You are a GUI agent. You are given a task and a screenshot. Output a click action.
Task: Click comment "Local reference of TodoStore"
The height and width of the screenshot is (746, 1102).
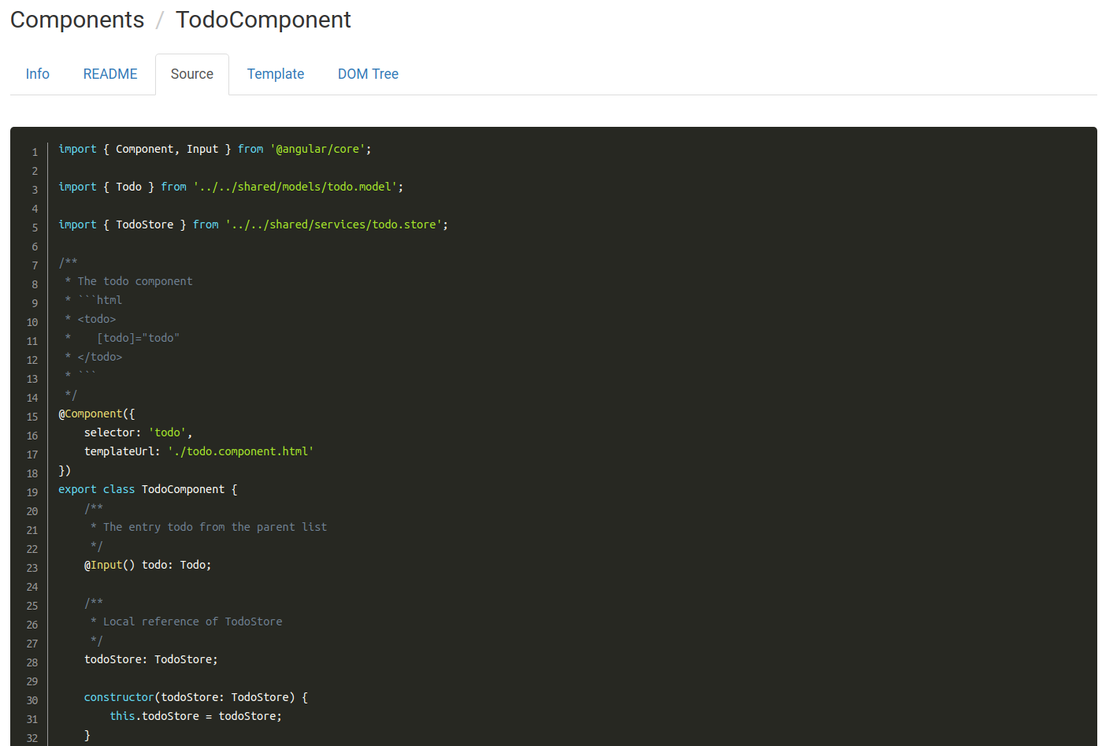187,622
